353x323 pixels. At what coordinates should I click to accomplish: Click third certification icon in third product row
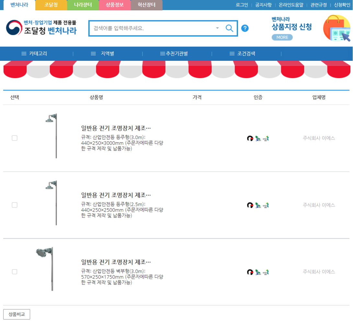(x=266, y=272)
